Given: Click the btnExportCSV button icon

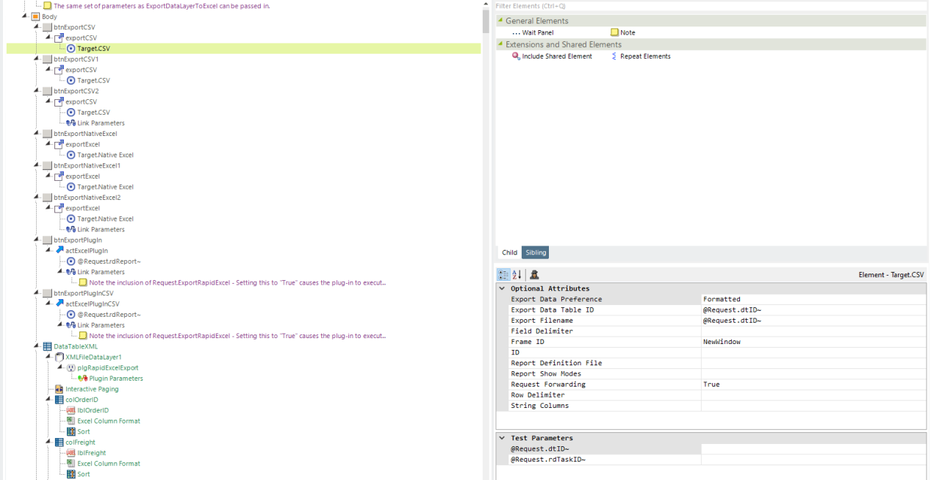Looking at the screenshot, I should pyautogui.click(x=48, y=27).
